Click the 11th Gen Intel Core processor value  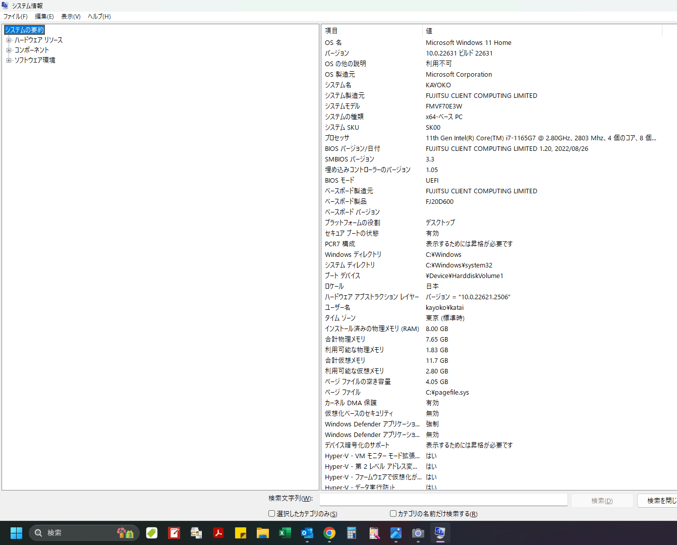coord(541,138)
